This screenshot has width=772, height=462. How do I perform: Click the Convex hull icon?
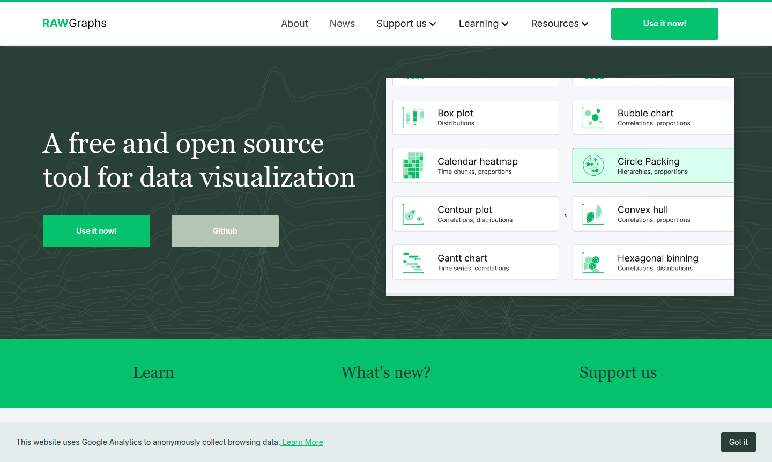(593, 214)
